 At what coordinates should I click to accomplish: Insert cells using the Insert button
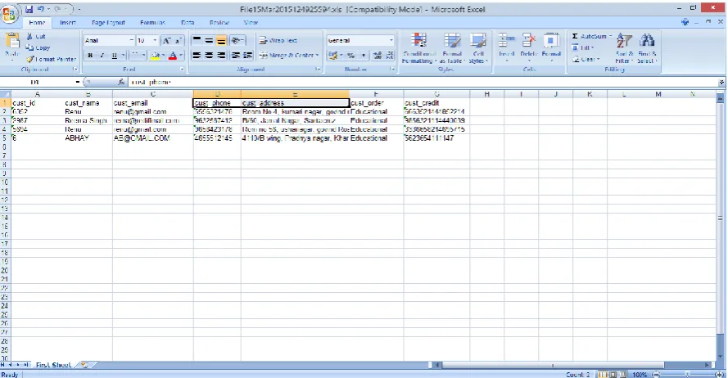[507, 48]
